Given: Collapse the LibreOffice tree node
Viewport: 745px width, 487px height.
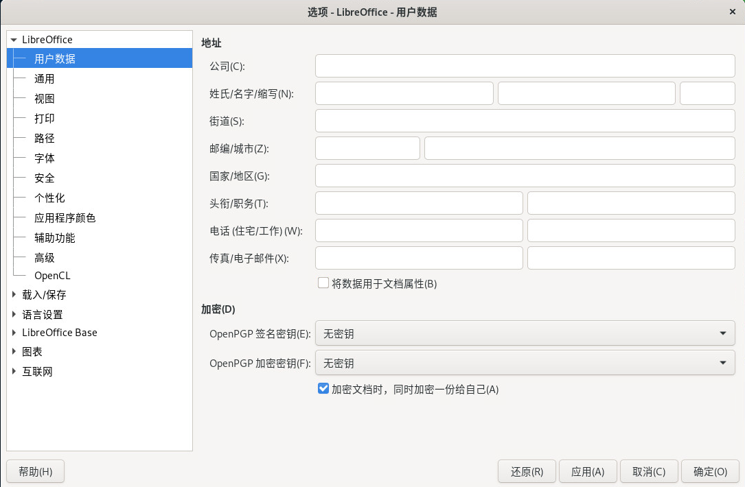Looking at the screenshot, I should 14,40.
